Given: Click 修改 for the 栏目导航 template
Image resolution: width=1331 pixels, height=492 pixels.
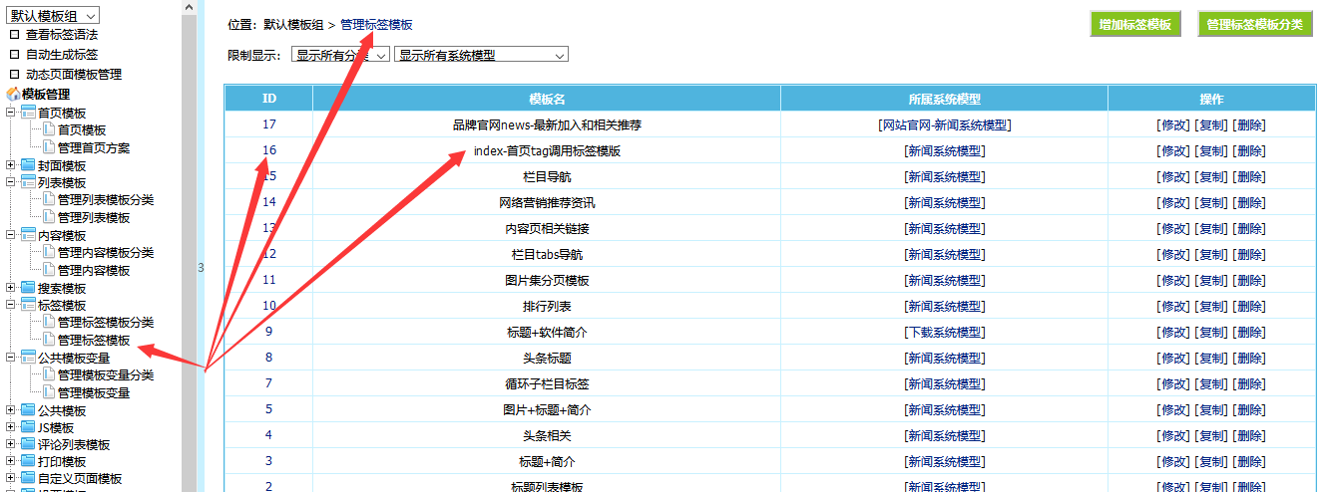Looking at the screenshot, I should [1173, 177].
